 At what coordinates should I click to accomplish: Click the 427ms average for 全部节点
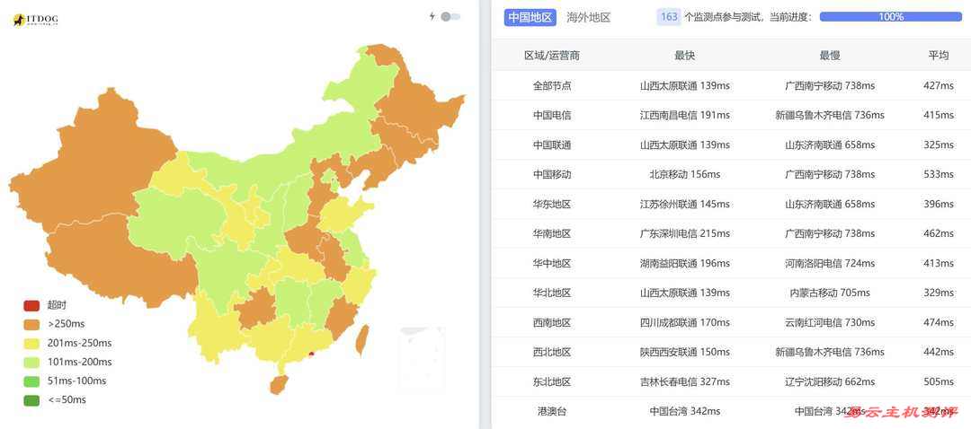coord(938,86)
